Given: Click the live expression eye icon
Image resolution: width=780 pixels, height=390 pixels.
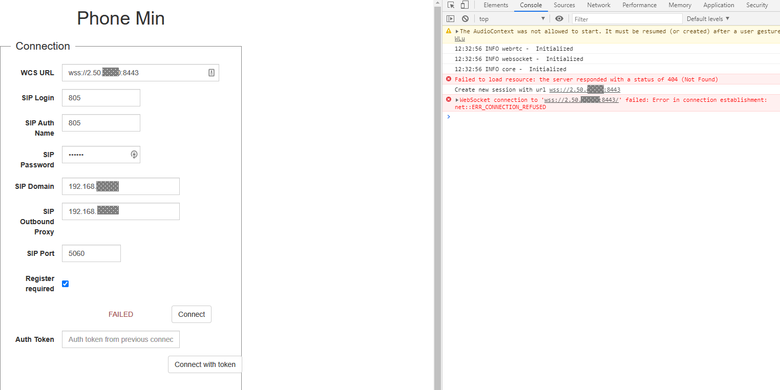Looking at the screenshot, I should pyautogui.click(x=559, y=19).
